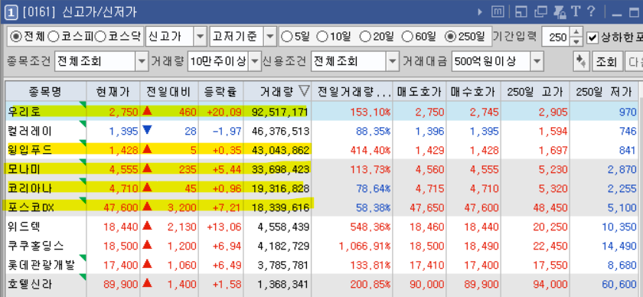Open help with the question mark icon
The image size is (643, 297).
click(591, 11)
